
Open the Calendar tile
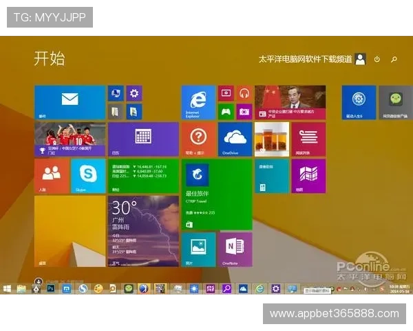tap(143, 139)
